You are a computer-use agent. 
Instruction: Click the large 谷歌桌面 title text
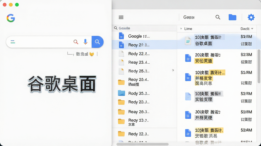click(x=62, y=84)
